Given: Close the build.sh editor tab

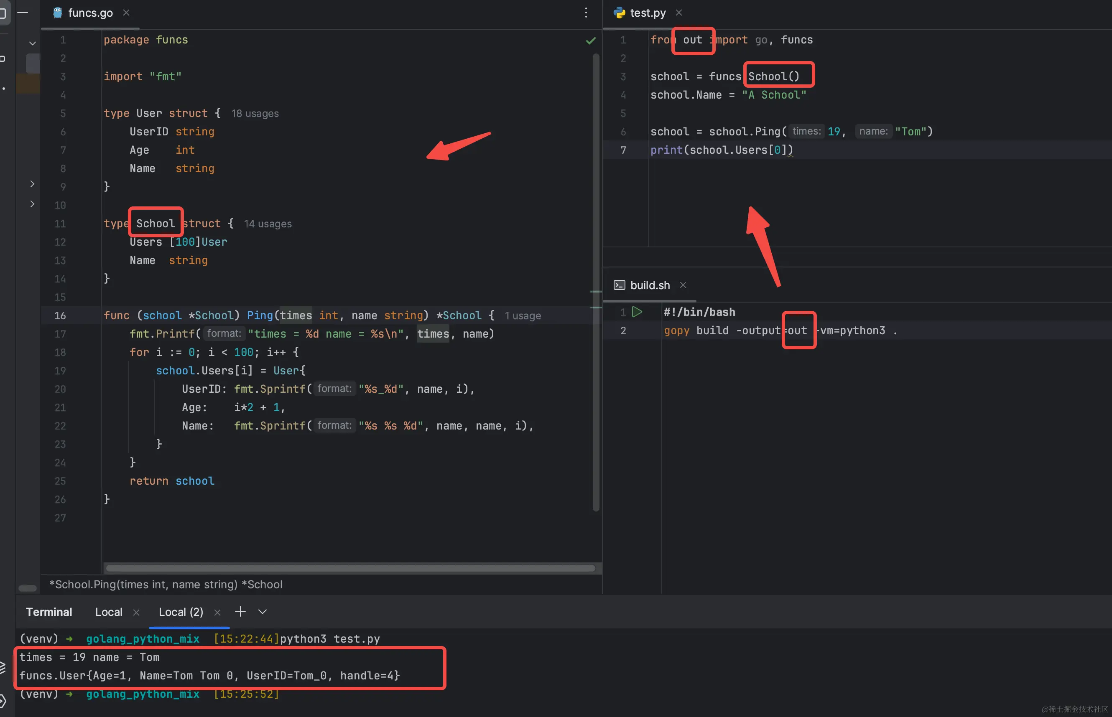Looking at the screenshot, I should (x=683, y=285).
